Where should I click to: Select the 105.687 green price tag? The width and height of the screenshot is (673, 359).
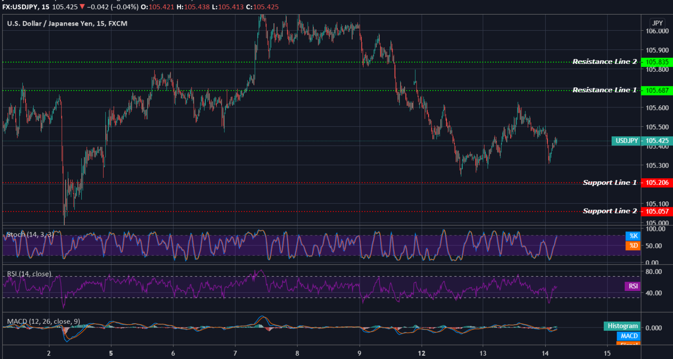click(x=657, y=90)
